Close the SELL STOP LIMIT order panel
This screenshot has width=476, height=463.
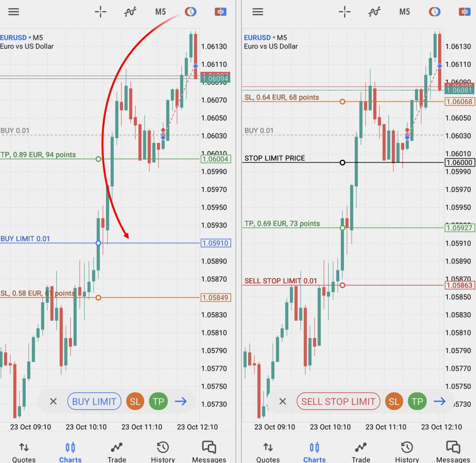coord(282,402)
